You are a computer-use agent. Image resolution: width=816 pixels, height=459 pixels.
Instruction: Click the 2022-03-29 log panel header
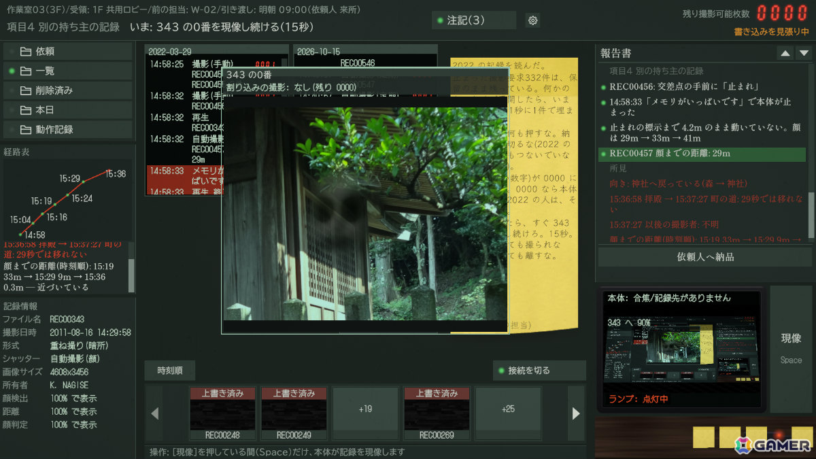pyautogui.click(x=217, y=51)
